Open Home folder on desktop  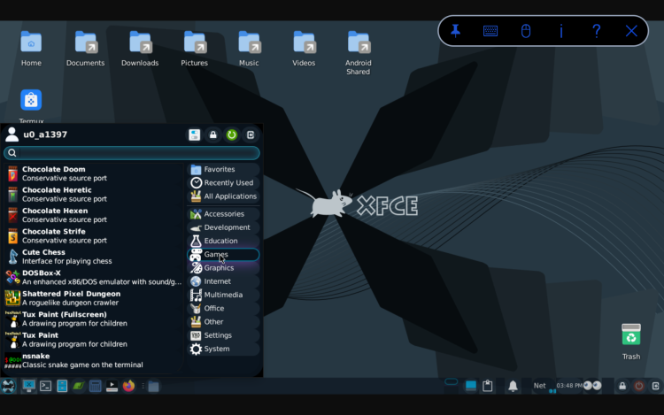click(31, 49)
